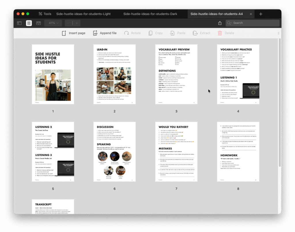Switch to the two-page reading view icon

pyautogui.click(x=38, y=23)
